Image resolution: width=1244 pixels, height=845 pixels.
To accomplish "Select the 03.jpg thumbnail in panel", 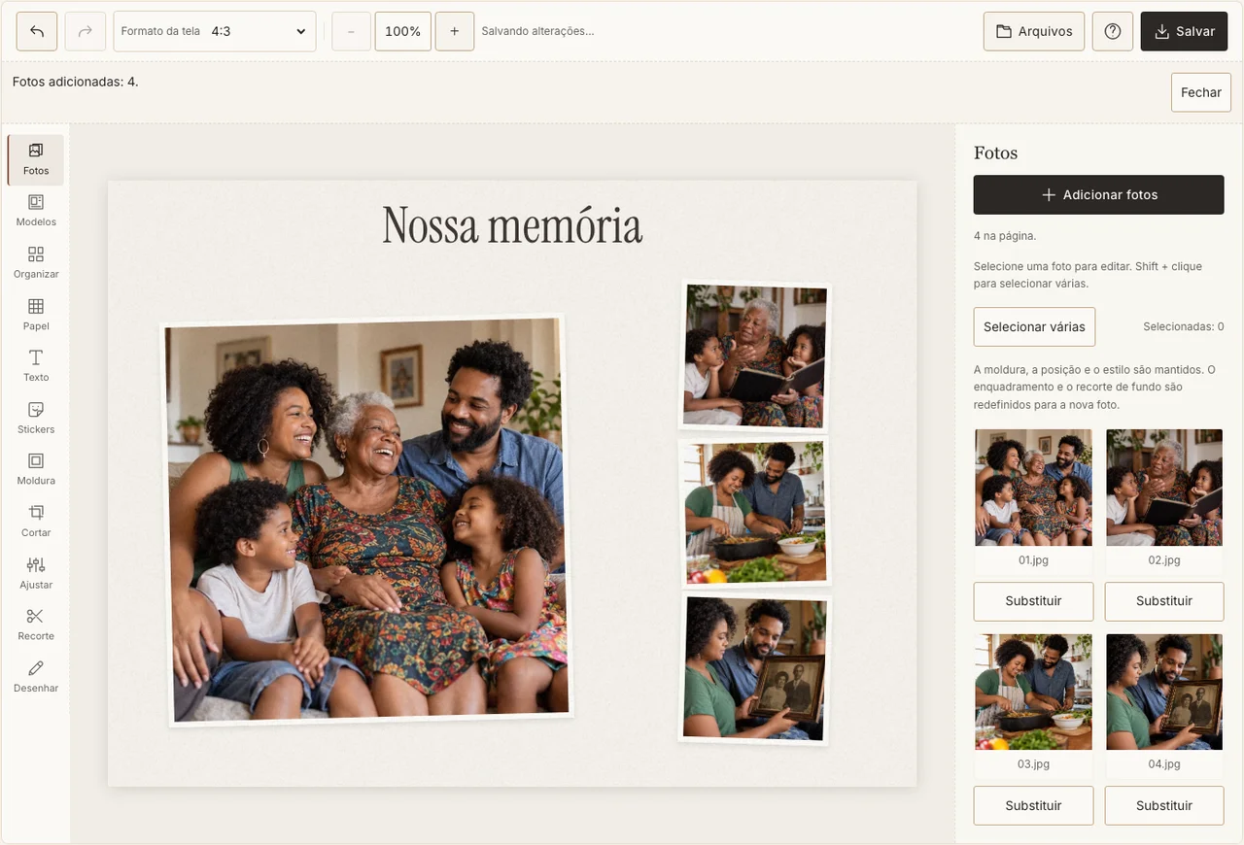I will tap(1033, 692).
